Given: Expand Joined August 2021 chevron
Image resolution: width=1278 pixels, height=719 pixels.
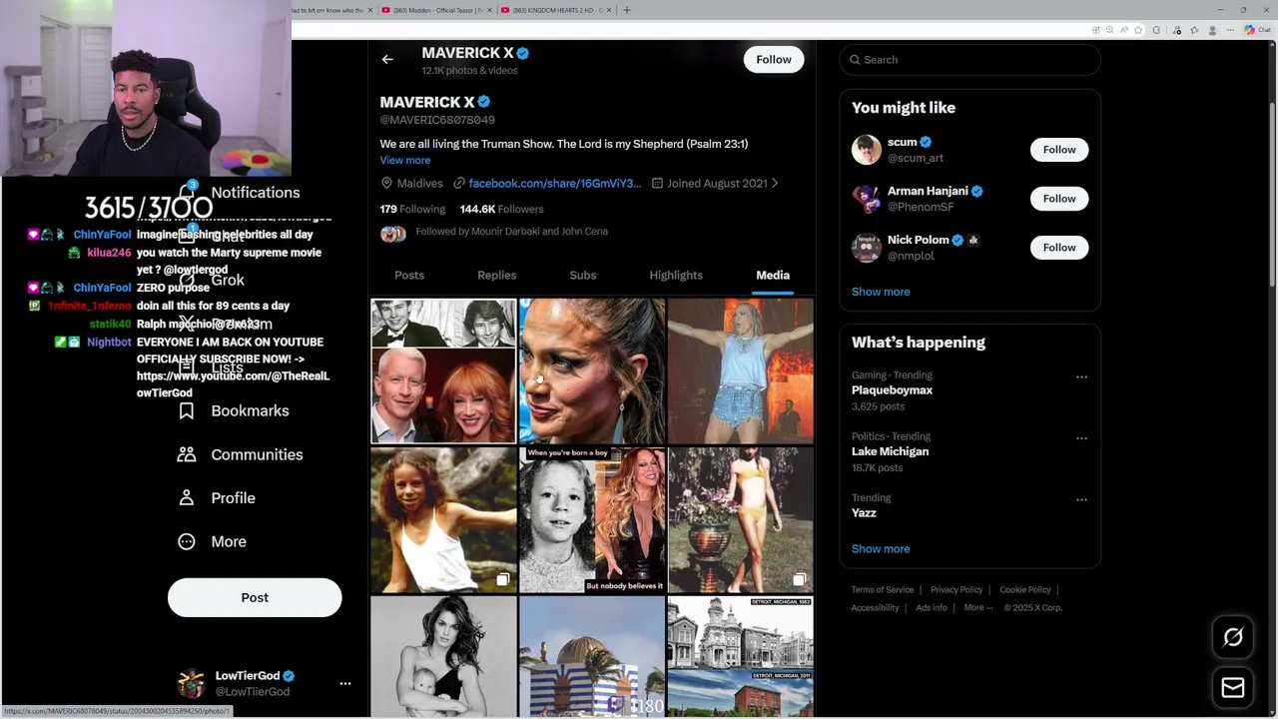Looking at the screenshot, I should click(775, 184).
